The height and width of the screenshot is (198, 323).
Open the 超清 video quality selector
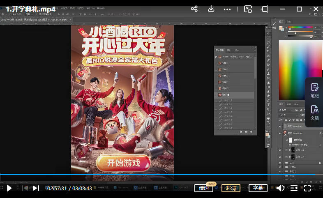point(231,188)
